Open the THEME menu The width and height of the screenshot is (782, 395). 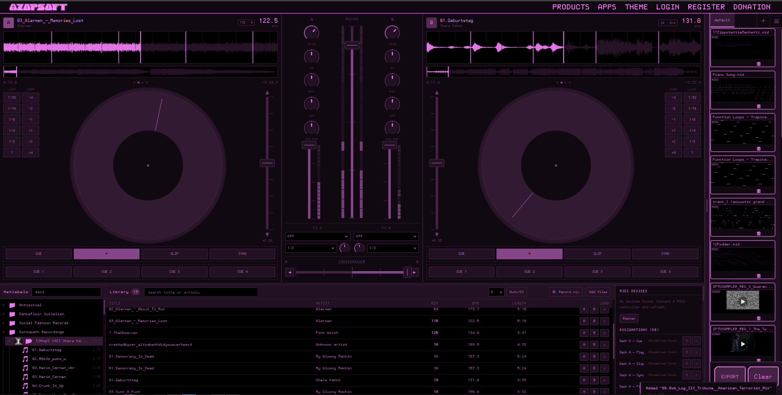[x=636, y=7]
